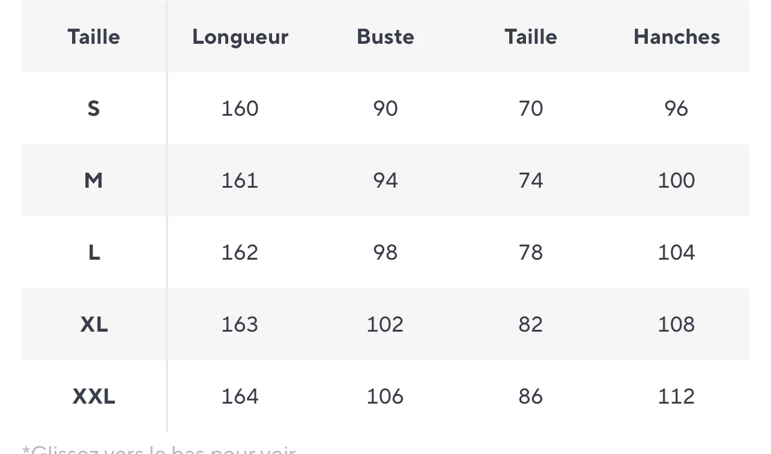Click the bust value 102 for XL

[x=385, y=324]
